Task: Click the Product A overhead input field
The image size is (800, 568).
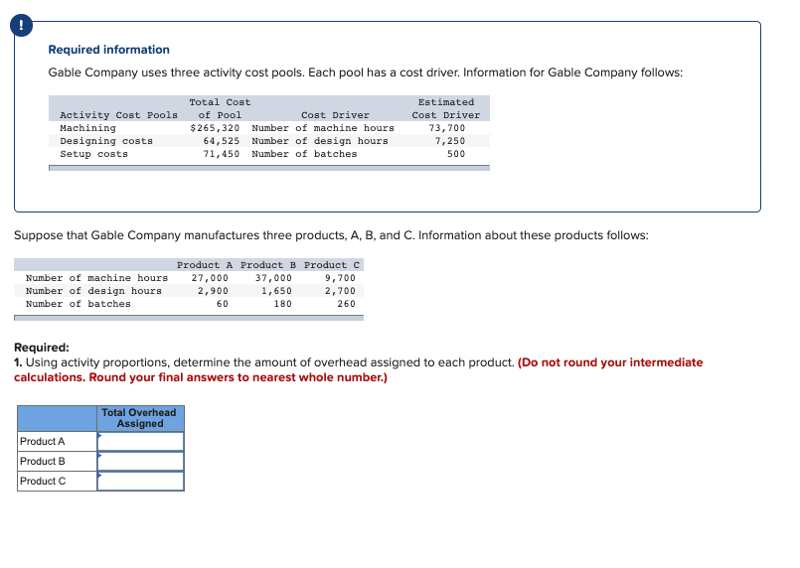Action: click(140, 442)
